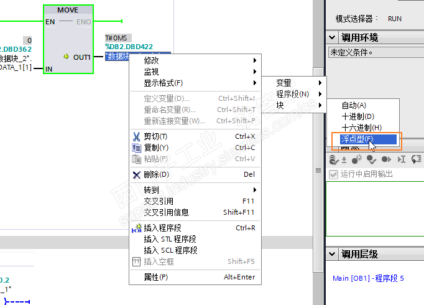Click the %DB2.DBD422 address label
The height and width of the screenshot is (305, 424).
129,47
